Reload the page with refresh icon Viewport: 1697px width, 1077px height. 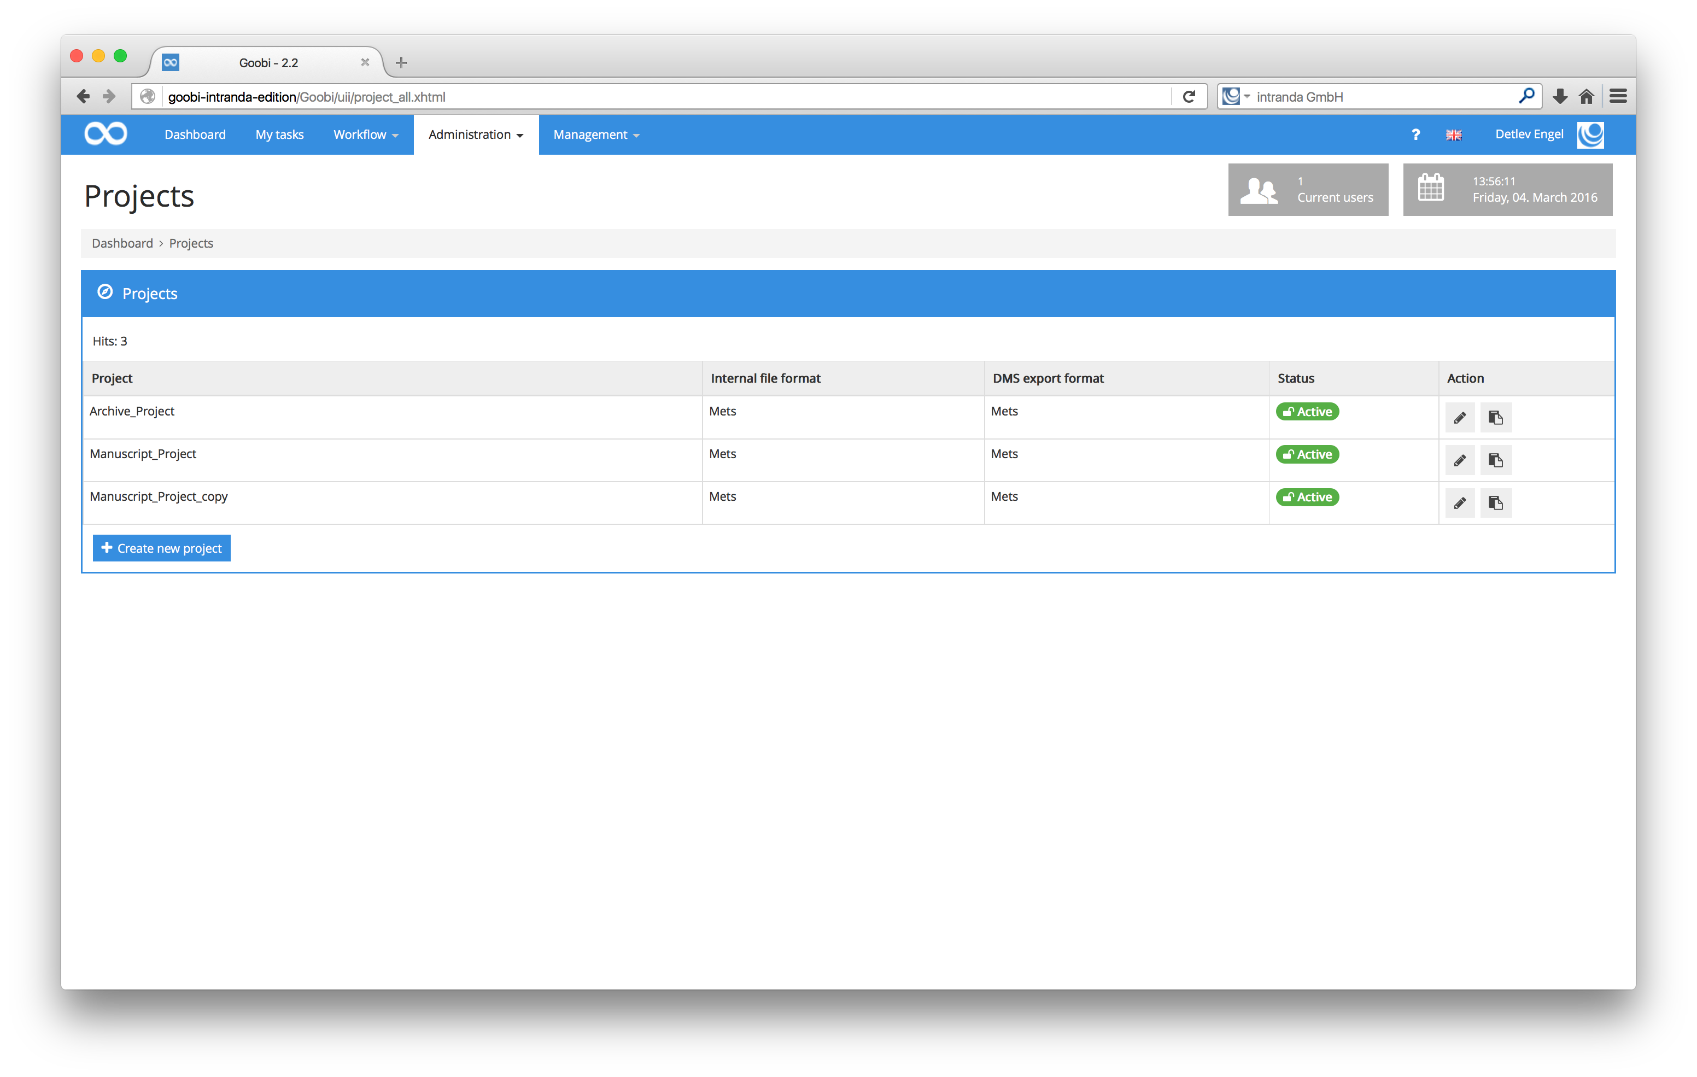click(x=1189, y=97)
